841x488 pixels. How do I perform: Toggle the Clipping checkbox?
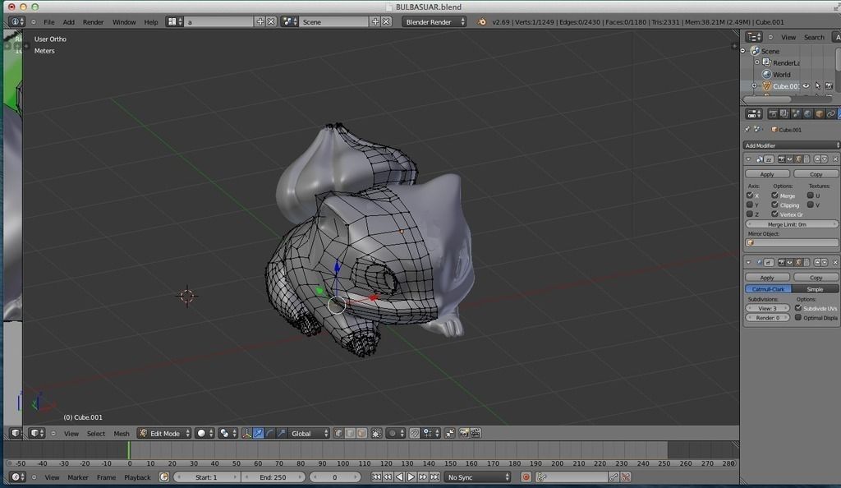[x=774, y=205]
